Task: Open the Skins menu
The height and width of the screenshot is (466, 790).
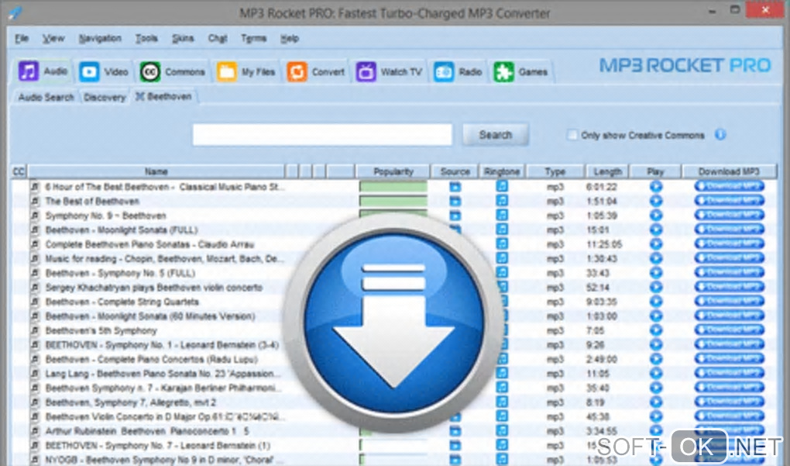Action: tap(182, 38)
